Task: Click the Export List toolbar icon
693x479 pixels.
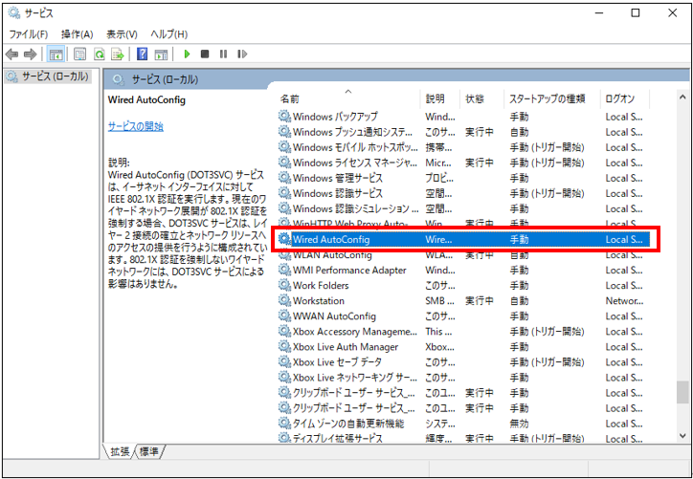Action: (117, 54)
